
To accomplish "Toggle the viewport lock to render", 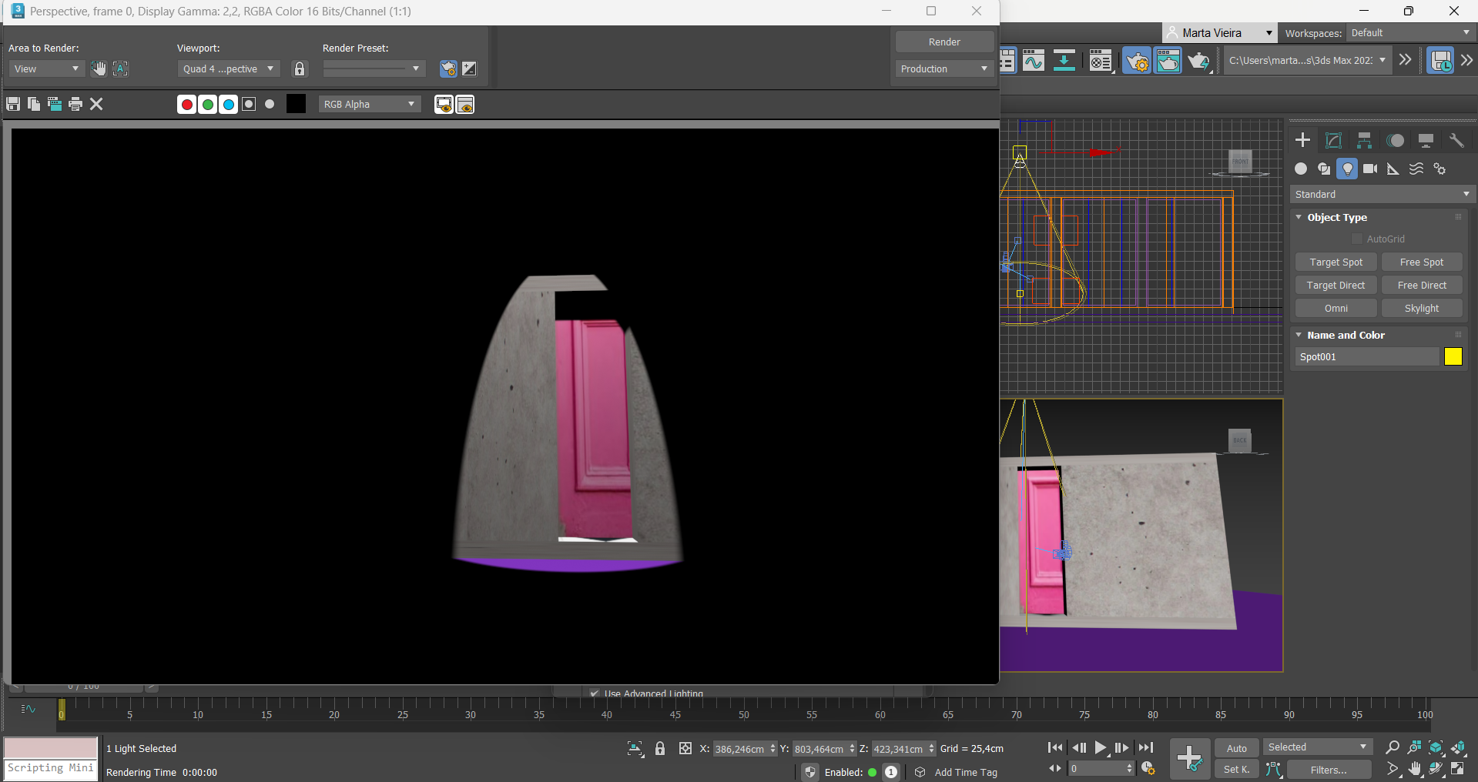I will 300,69.
